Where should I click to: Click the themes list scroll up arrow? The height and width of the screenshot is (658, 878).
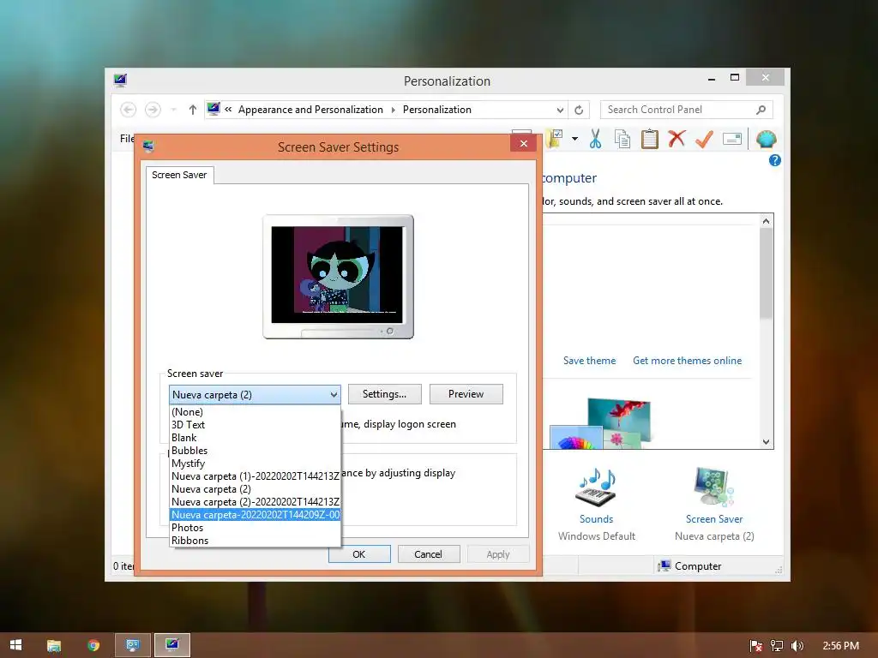766,221
